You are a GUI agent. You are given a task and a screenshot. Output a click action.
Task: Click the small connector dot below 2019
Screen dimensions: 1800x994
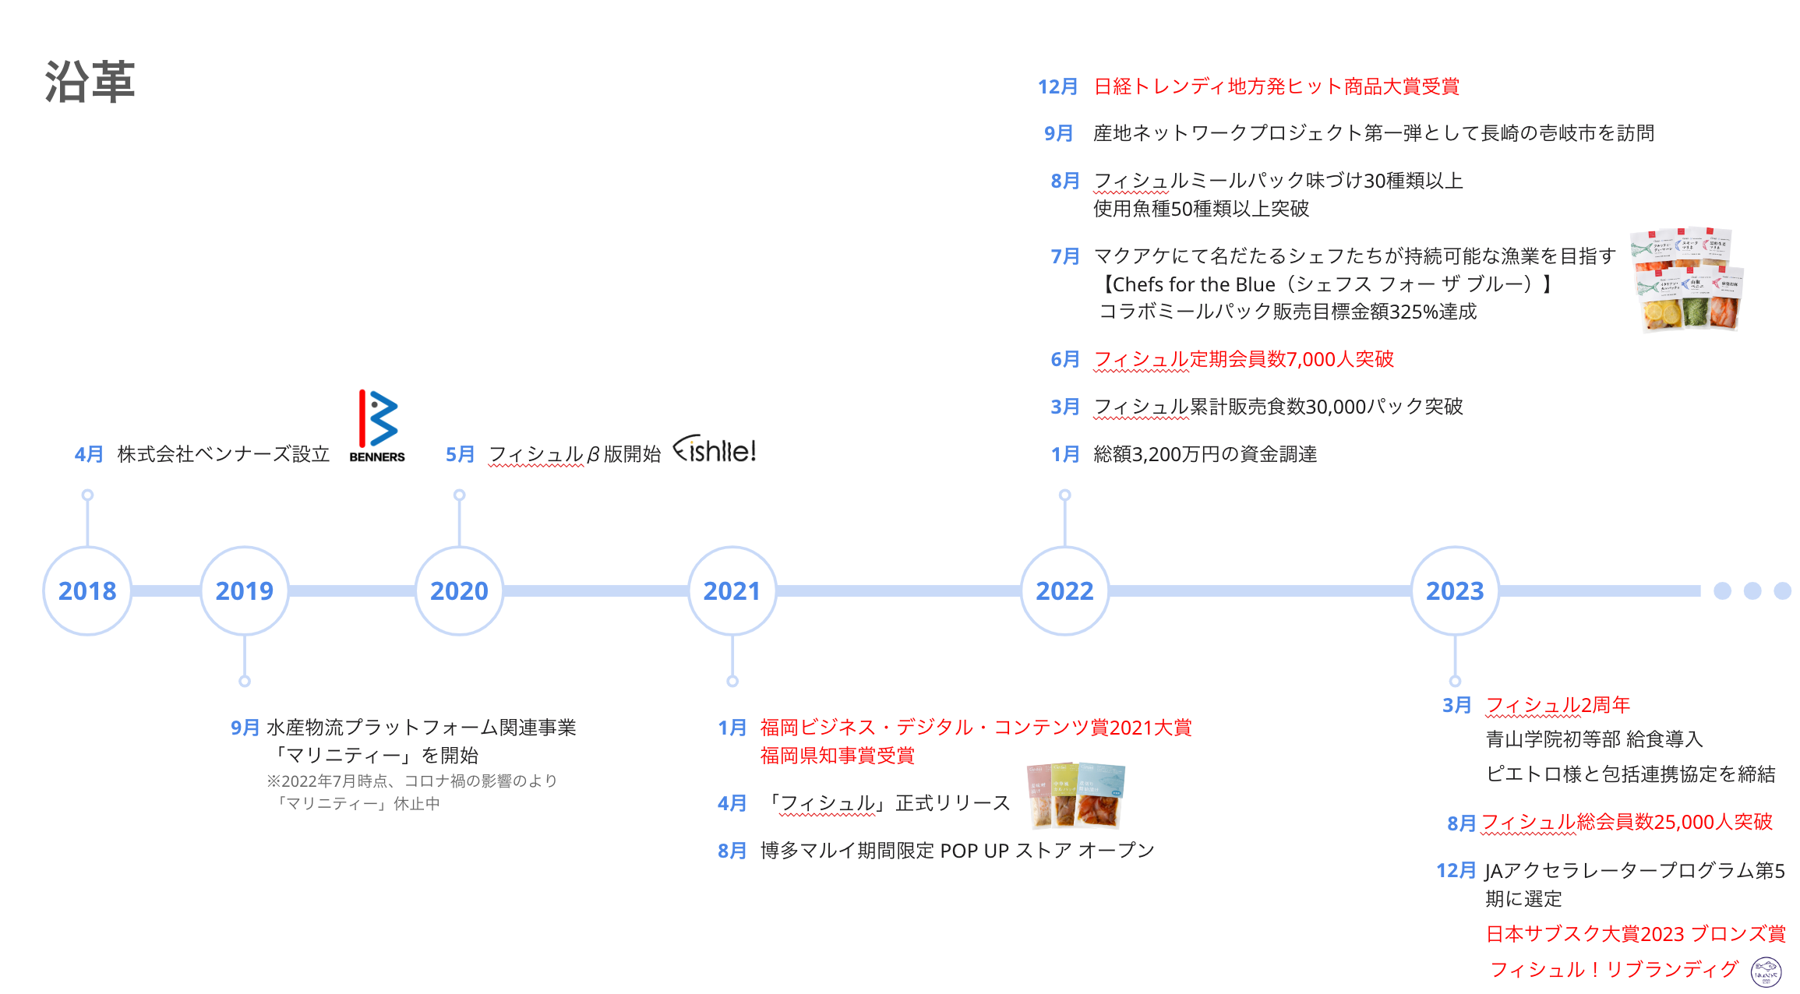(x=245, y=681)
